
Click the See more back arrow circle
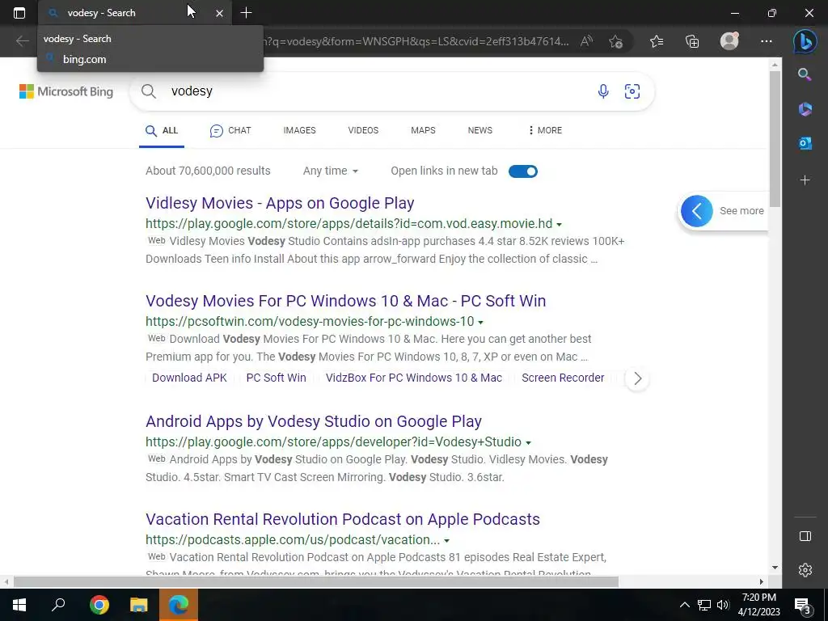click(696, 211)
